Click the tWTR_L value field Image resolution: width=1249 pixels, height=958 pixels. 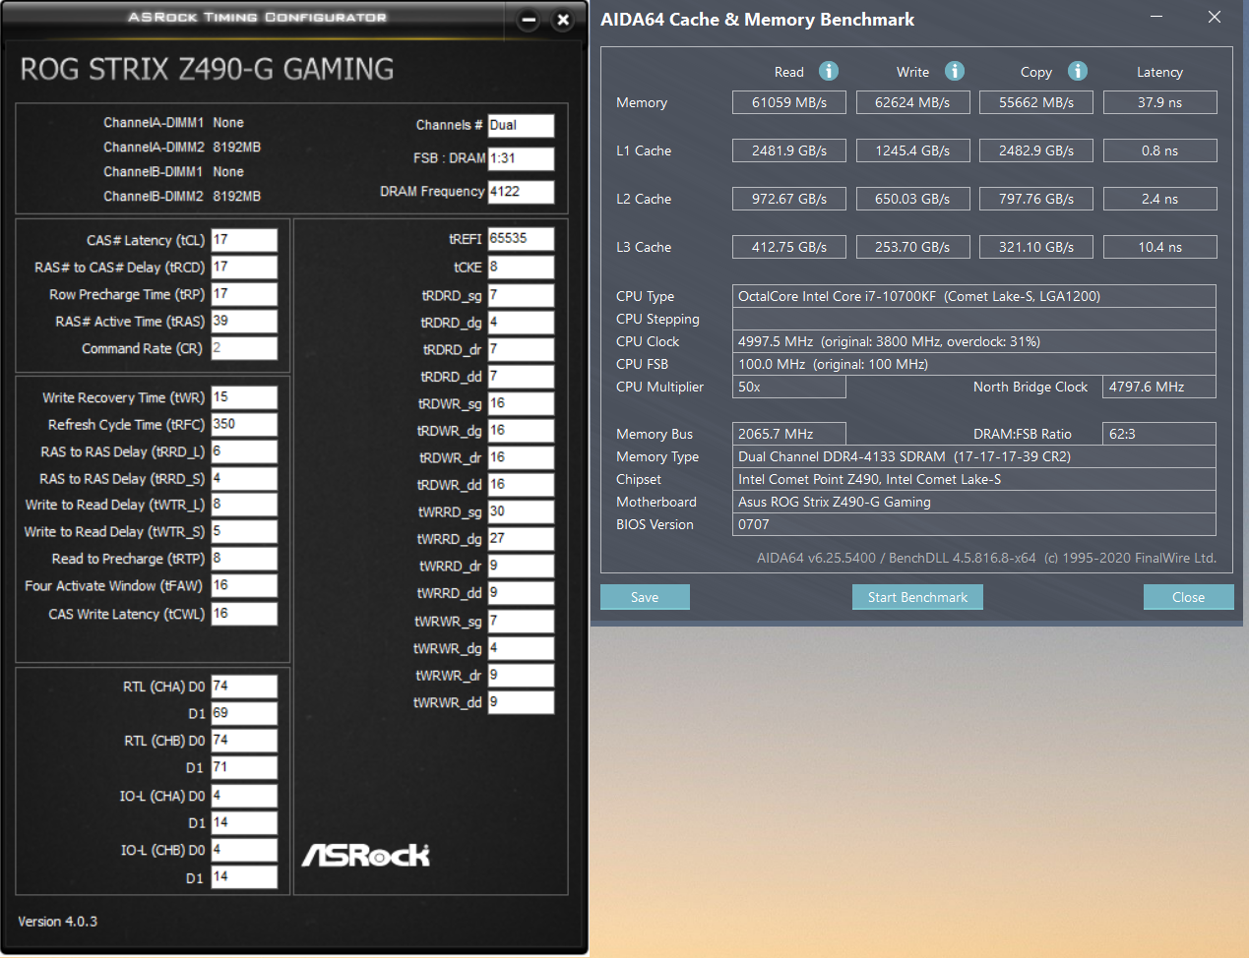click(244, 505)
